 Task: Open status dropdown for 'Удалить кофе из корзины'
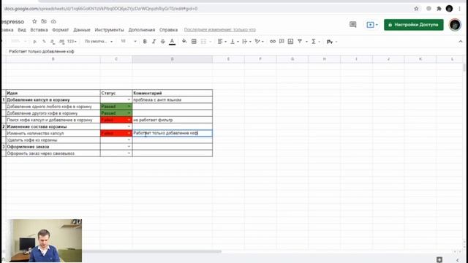(x=129, y=140)
